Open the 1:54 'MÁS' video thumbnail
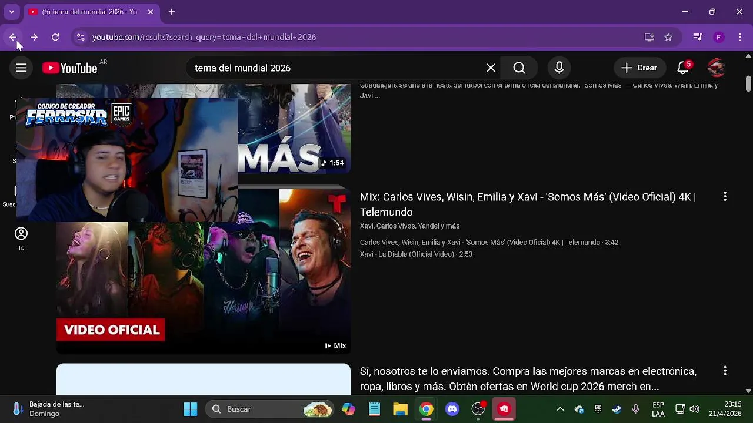 (x=294, y=129)
